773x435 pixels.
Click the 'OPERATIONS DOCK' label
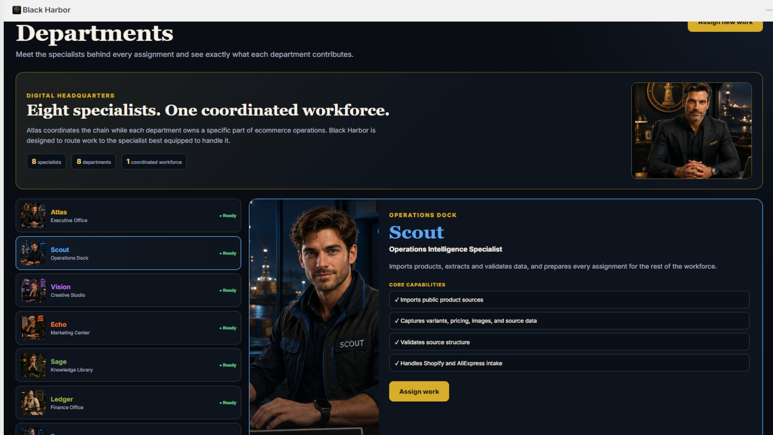[423, 215]
